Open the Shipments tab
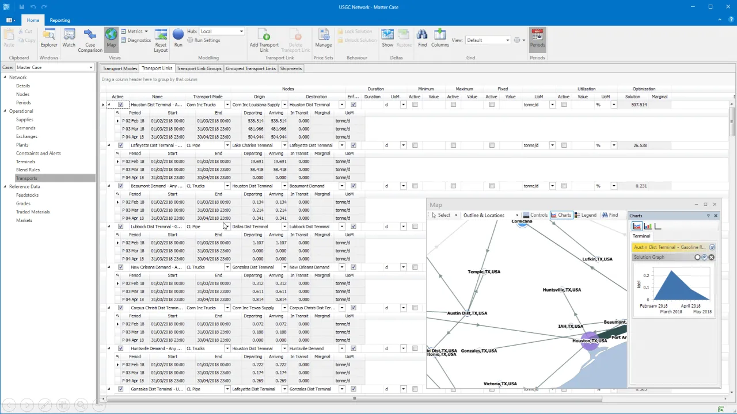Viewport: 737px width, 414px height. pyautogui.click(x=291, y=68)
